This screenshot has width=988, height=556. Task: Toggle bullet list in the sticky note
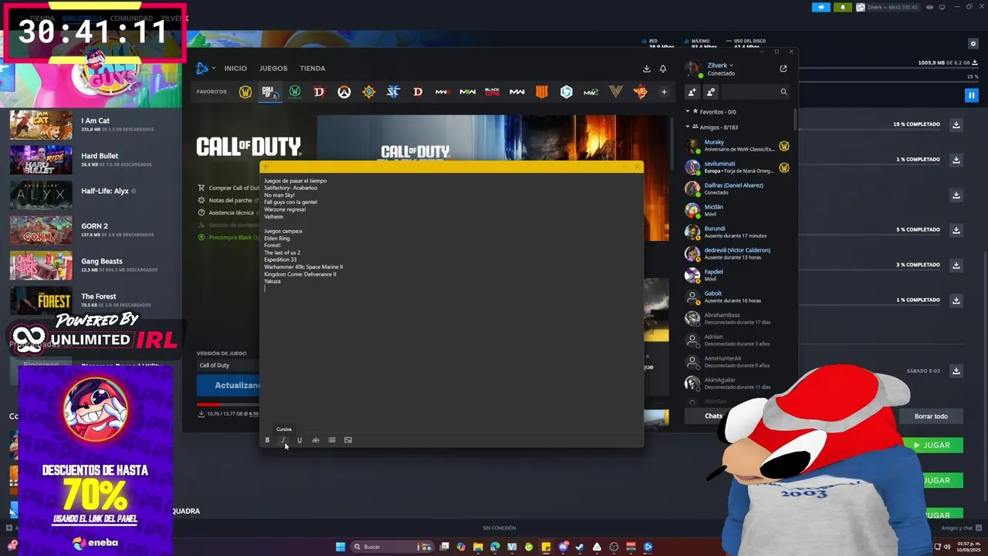coord(332,440)
